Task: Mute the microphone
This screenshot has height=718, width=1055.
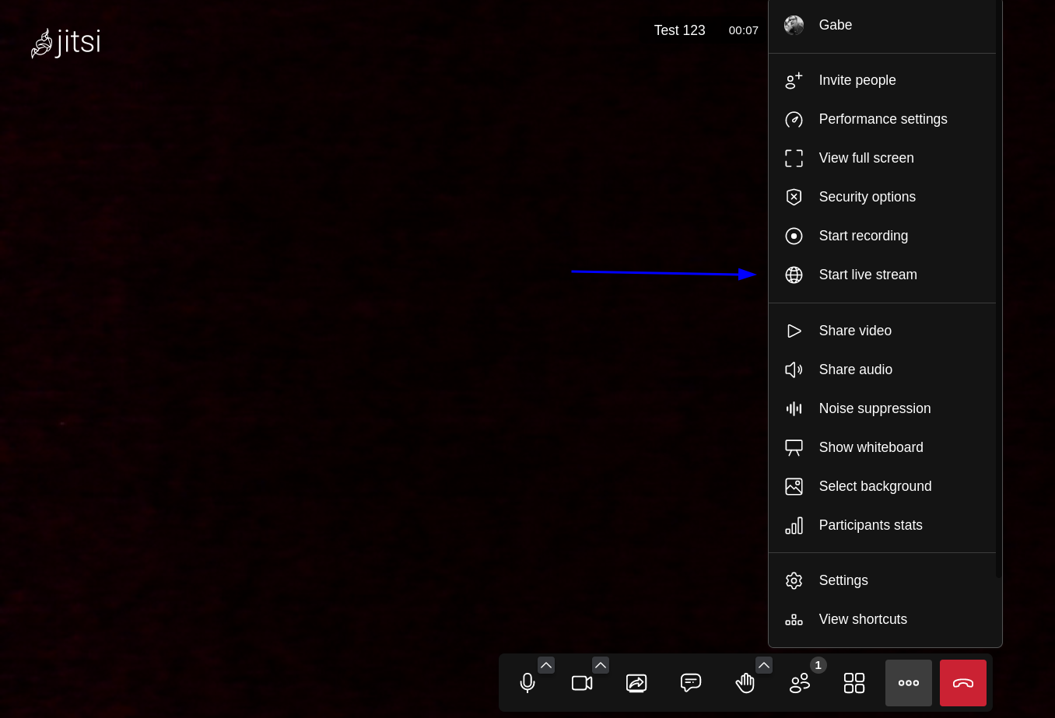Action: click(527, 683)
